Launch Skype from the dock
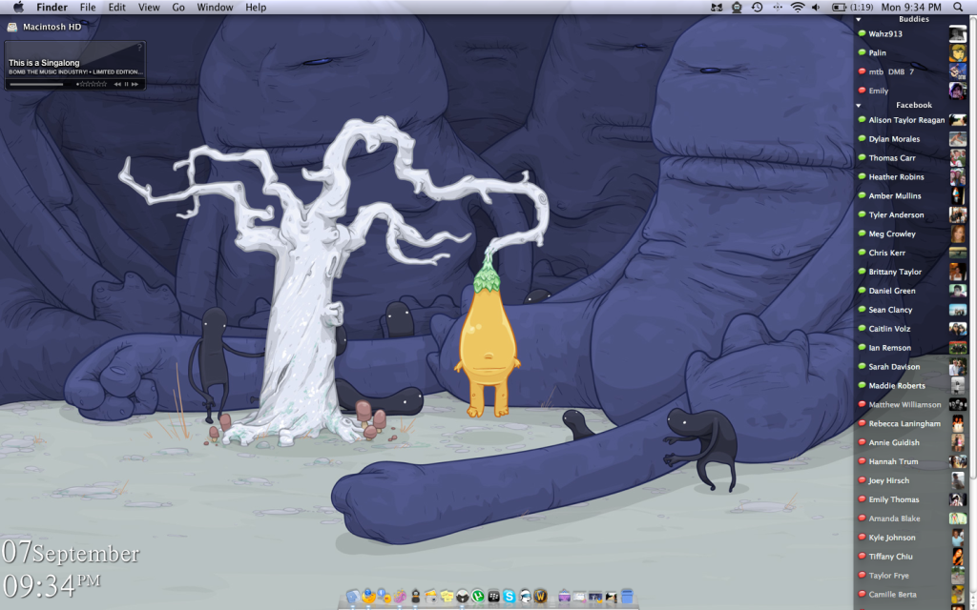Image resolution: width=977 pixels, height=610 pixels. [x=509, y=597]
